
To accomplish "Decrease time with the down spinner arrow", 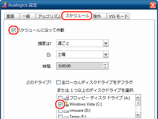I will tap(105, 67).
